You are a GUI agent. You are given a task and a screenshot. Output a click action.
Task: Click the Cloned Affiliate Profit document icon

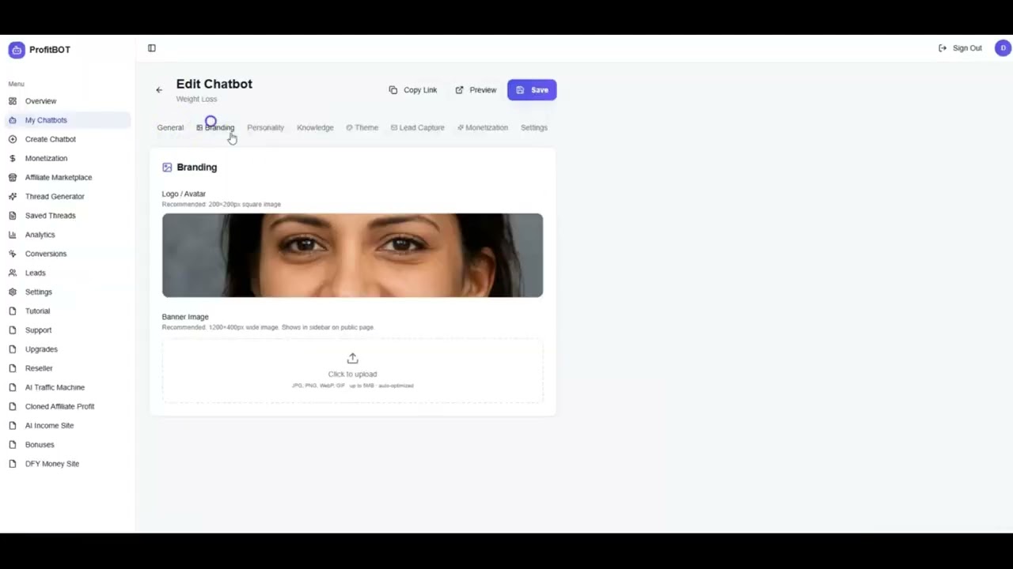(13, 406)
